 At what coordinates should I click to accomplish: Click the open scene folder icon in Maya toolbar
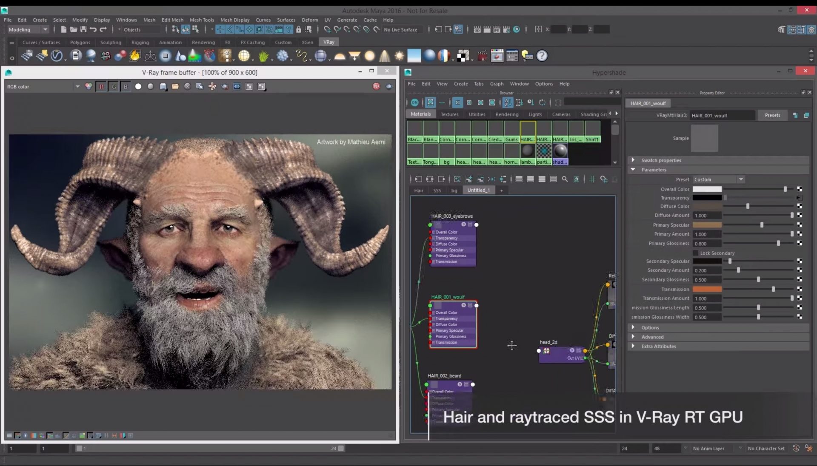click(x=73, y=29)
